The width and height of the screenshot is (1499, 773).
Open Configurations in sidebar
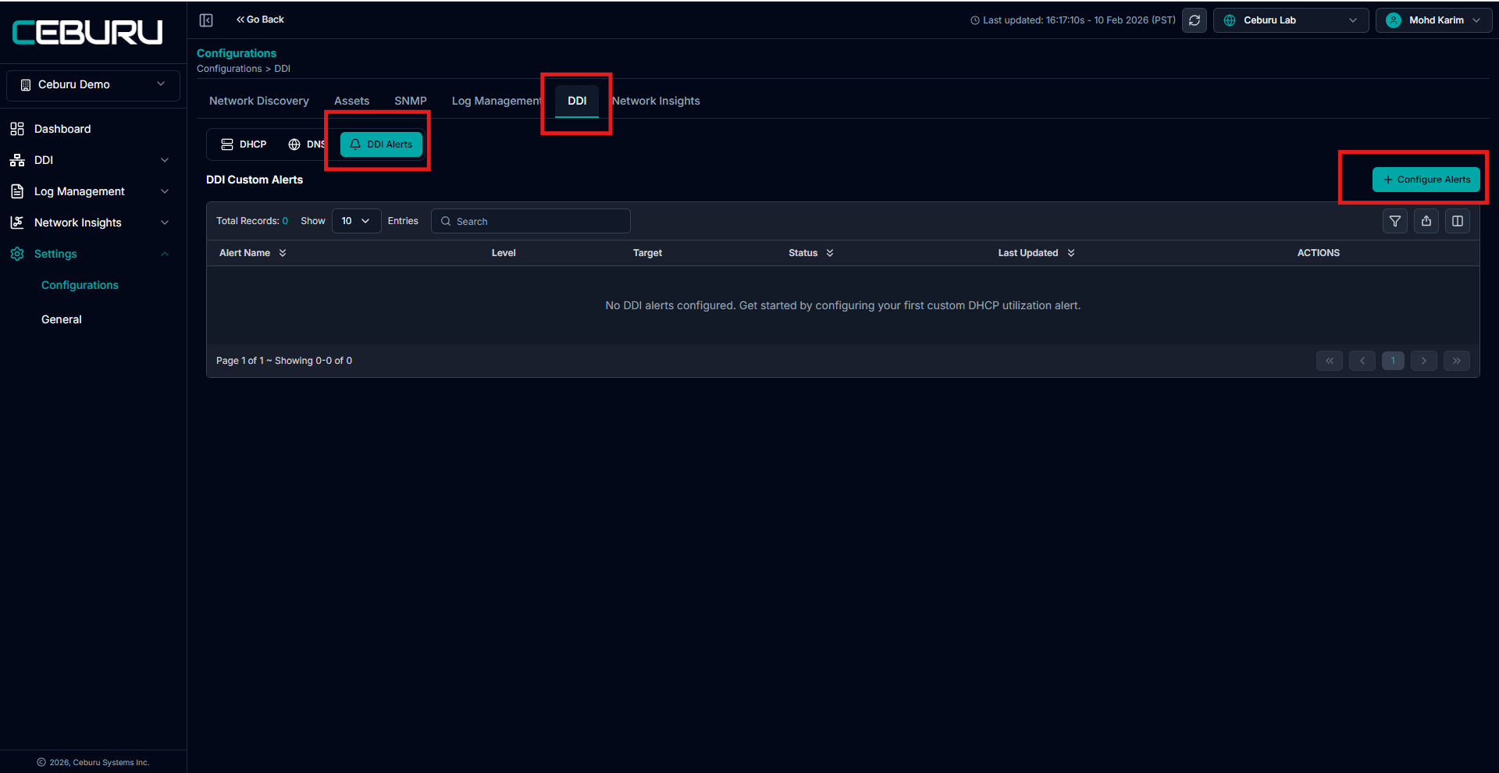(x=80, y=285)
